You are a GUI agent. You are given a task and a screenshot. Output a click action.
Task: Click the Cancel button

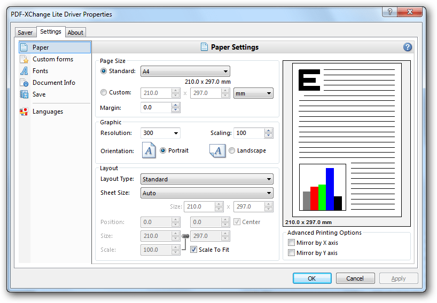point(355,278)
